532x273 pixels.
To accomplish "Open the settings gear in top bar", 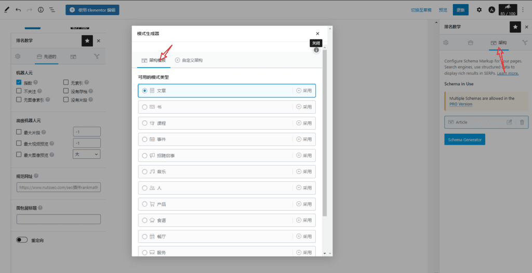I will pyautogui.click(x=479, y=10).
